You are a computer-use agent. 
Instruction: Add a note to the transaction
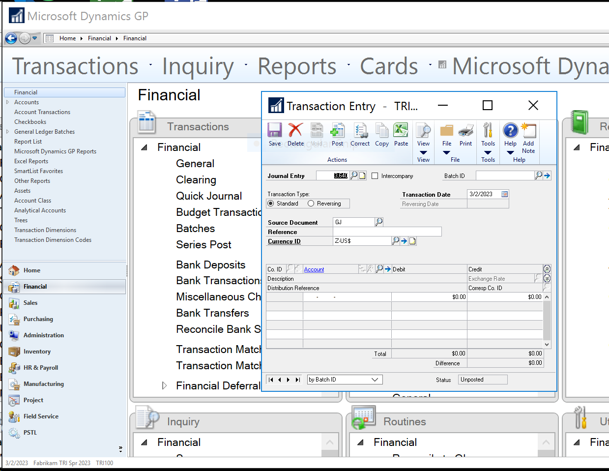(528, 138)
